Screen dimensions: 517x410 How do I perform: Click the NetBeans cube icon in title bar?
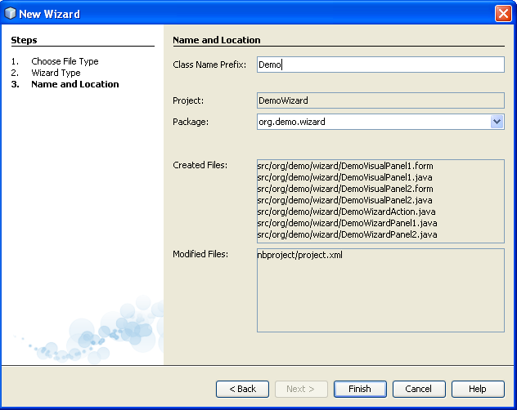[x=11, y=13]
